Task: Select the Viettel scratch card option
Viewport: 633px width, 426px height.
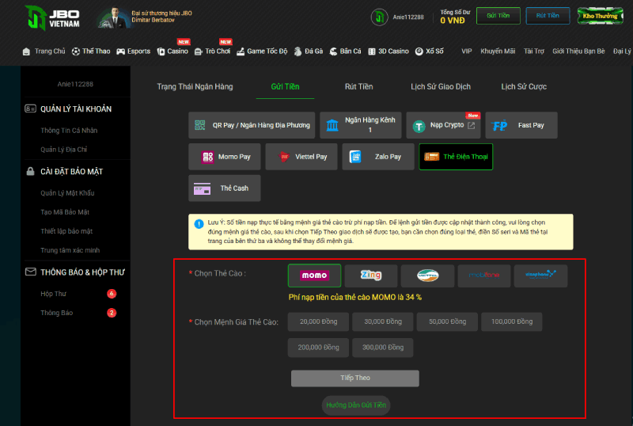Action: pyautogui.click(x=427, y=276)
